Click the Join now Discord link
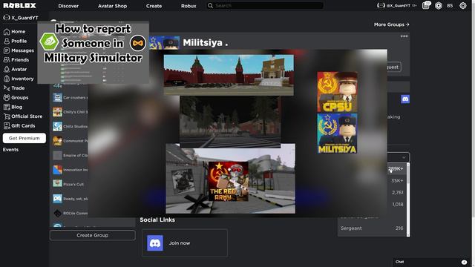This screenshot has height=267, width=475. tap(180, 243)
